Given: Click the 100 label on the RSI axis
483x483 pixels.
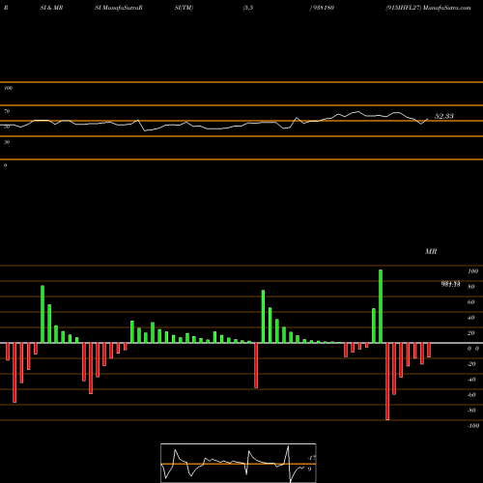Looking at the screenshot, I should pos(8,88).
